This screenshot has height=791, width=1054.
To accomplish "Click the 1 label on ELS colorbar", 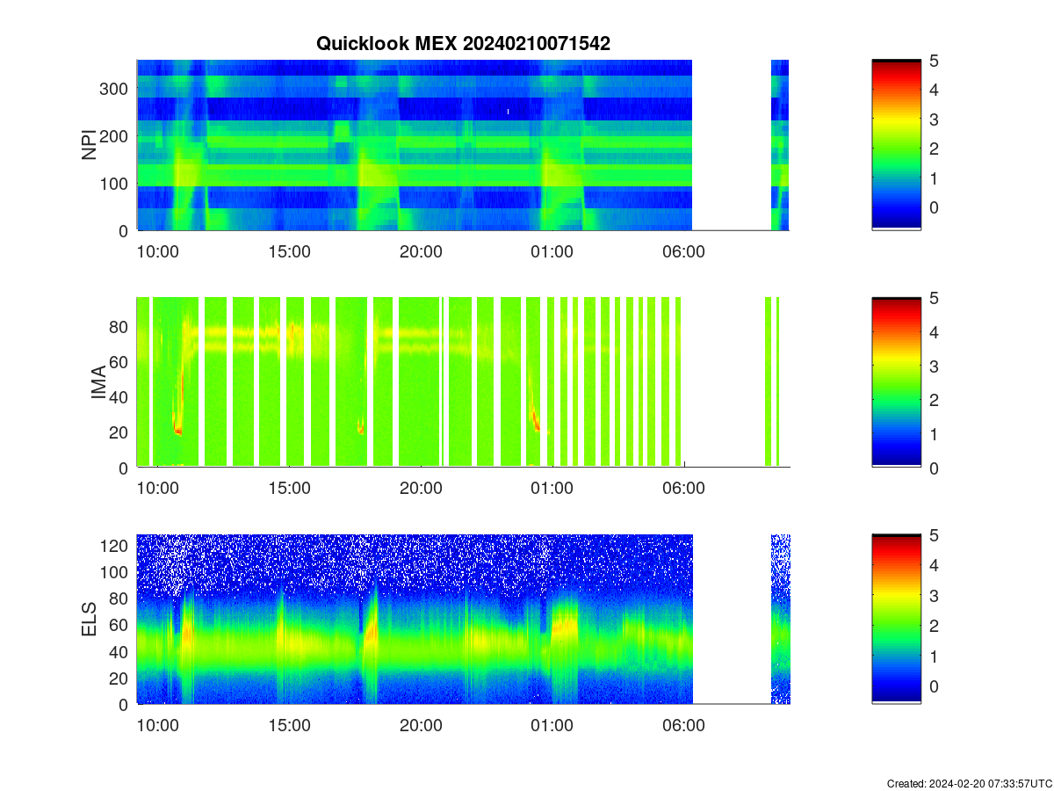I will 933,656.
